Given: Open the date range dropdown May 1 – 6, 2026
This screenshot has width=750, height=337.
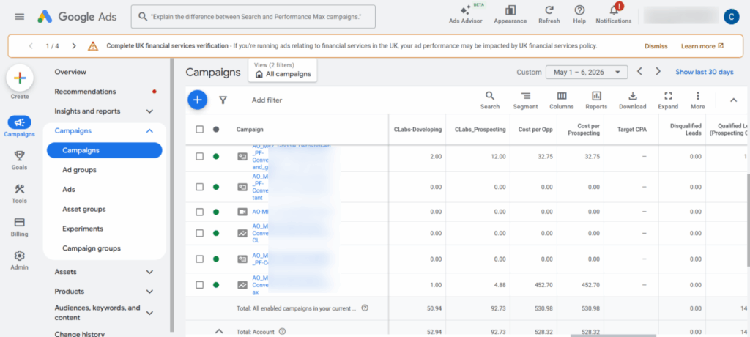Looking at the screenshot, I should pyautogui.click(x=587, y=72).
